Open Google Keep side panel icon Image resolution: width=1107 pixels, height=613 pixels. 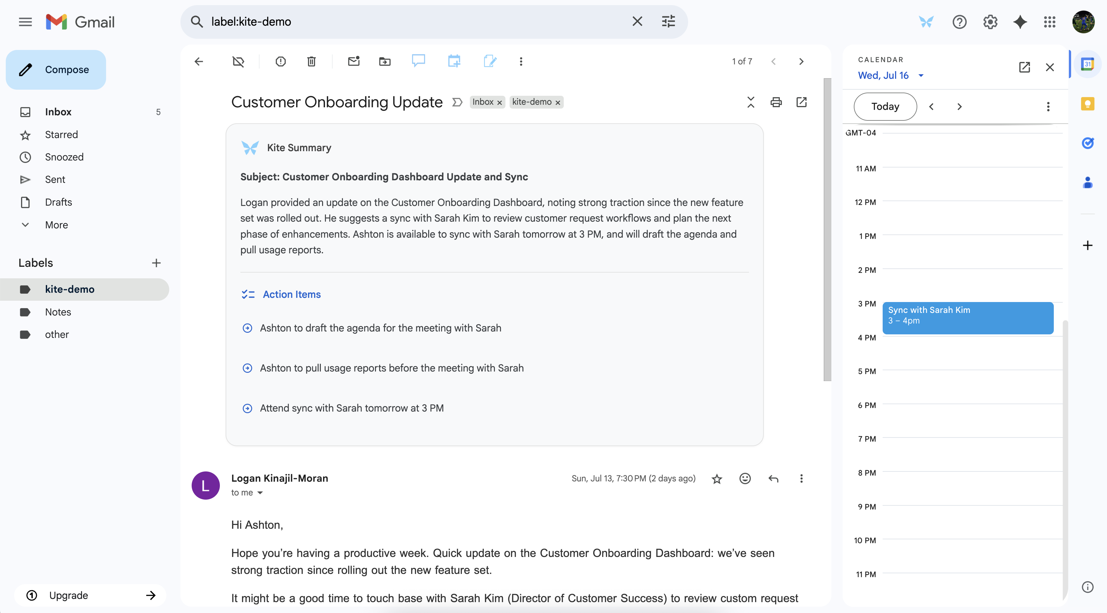click(x=1087, y=103)
